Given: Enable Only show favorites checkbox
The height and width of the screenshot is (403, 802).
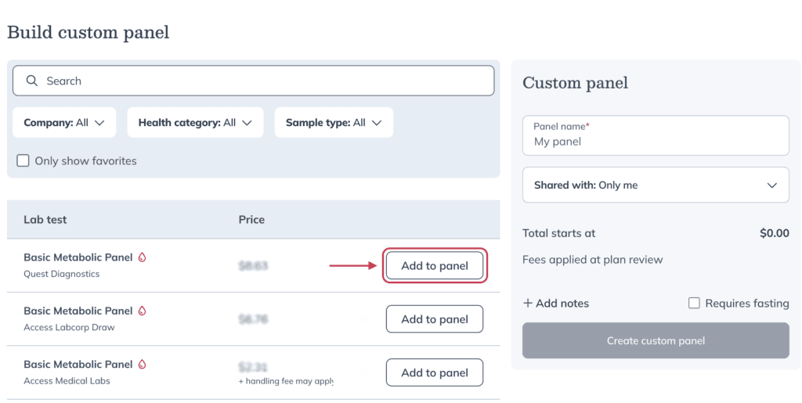Looking at the screenshot, I should click(x=23, y=161).
